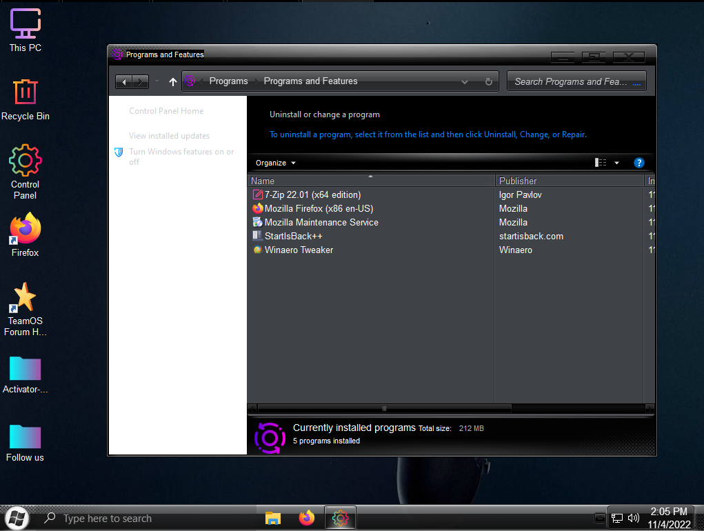Go back with the navigation arrow
The image size is (704, 531).
(124, 81)
